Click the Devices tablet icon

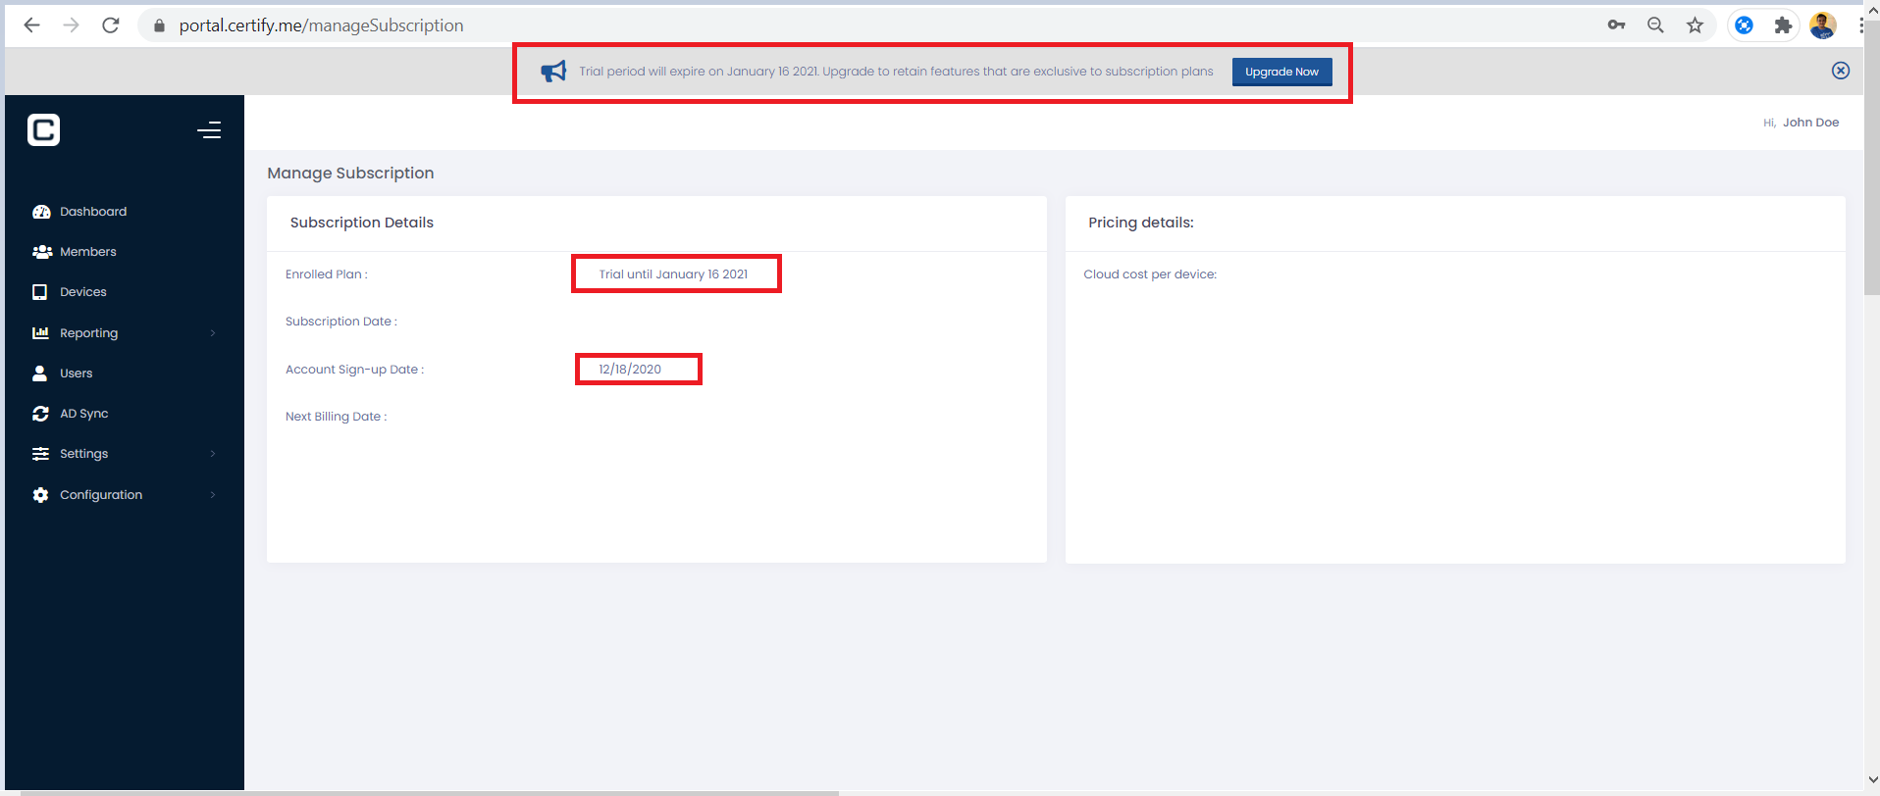[40, 292]
